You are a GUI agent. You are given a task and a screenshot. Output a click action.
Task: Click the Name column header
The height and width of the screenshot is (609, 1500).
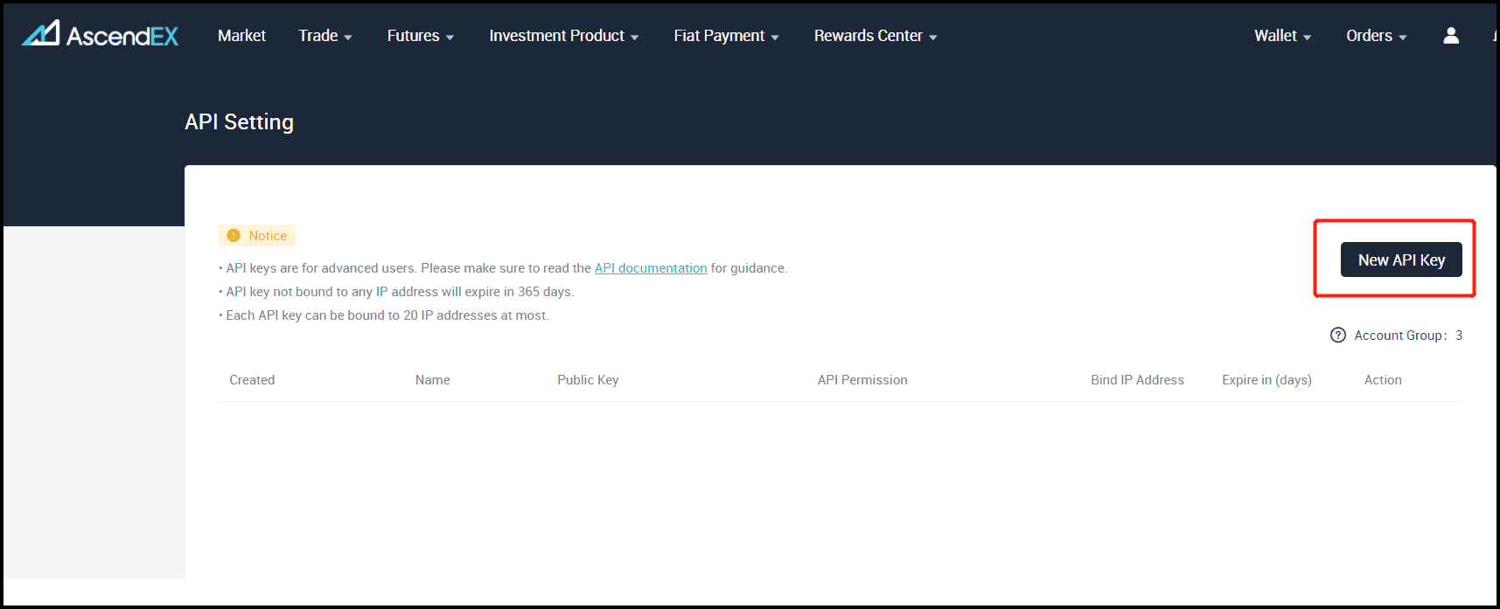pyautogui.click(x=433, y=380)
